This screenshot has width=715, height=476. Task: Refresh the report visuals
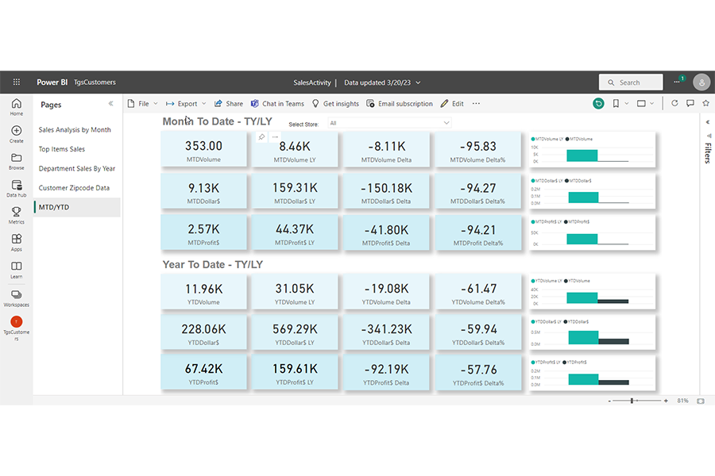[x=674, y=103]
